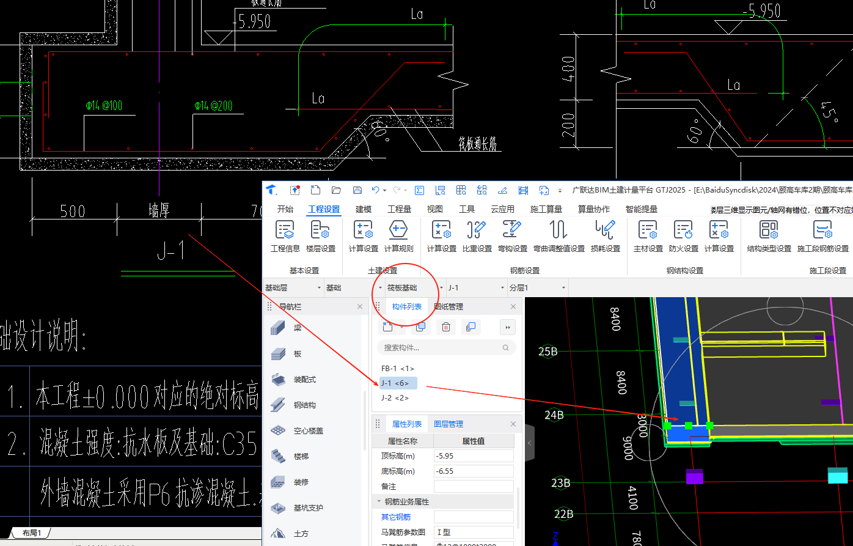This screenshot has width=853, height=546.
Task: Select component J-2 <2> in list
Action: pyautogui.click(x=395, y=397)
